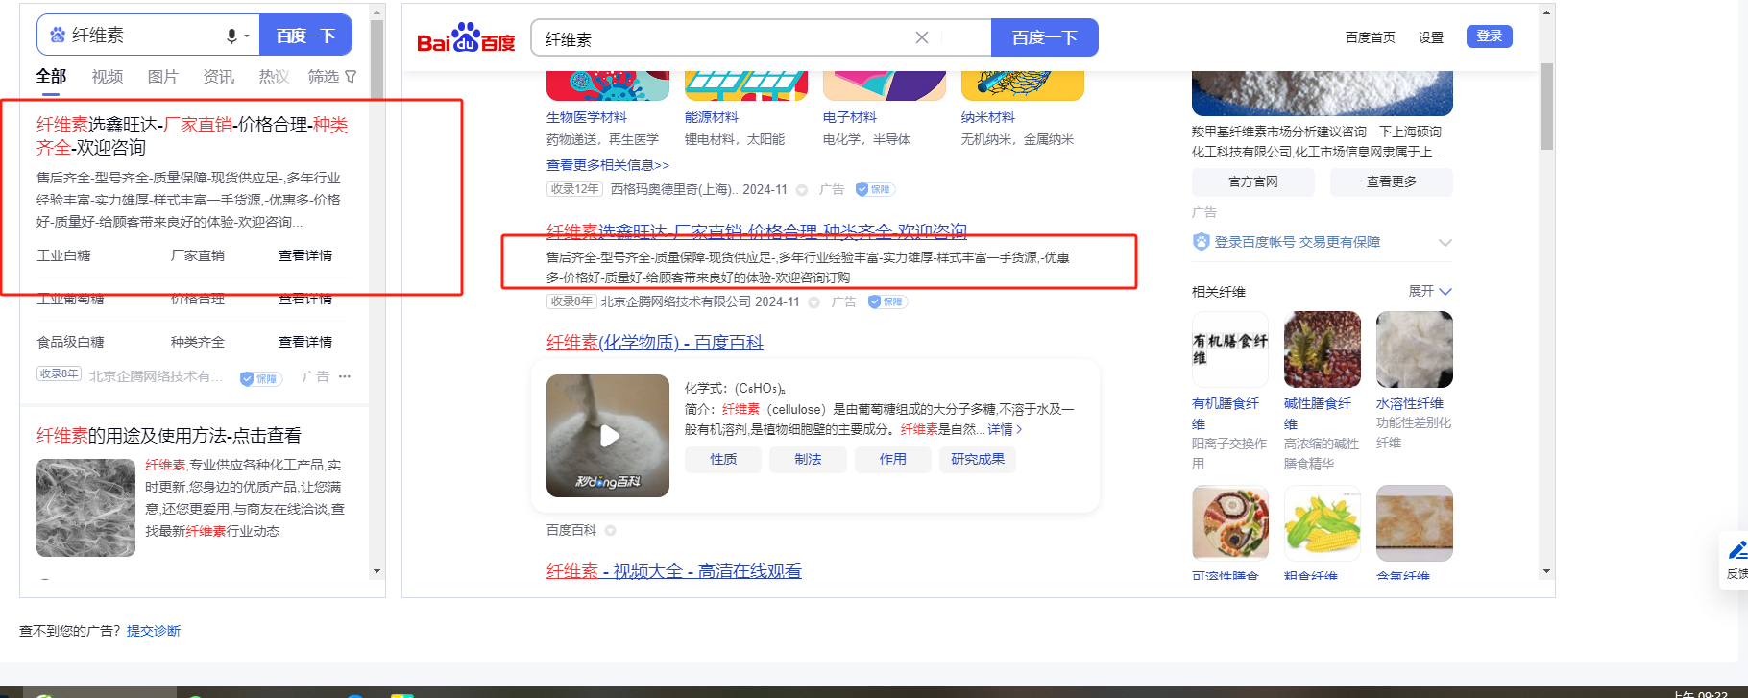This screenshot has width=1748, height=698.
Task: Open the three-dot menu on mobile ad
Action: tap(345, 376)
